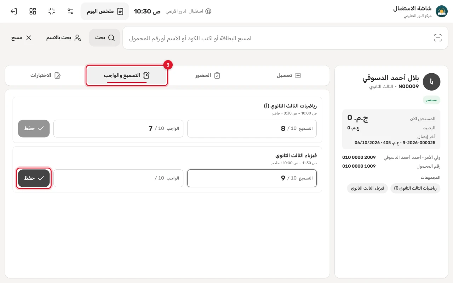Image resolution: width=453 pixels, height=283 pixels.
Task: Click the مستمر status badge
Action: (x=431, y=100)
